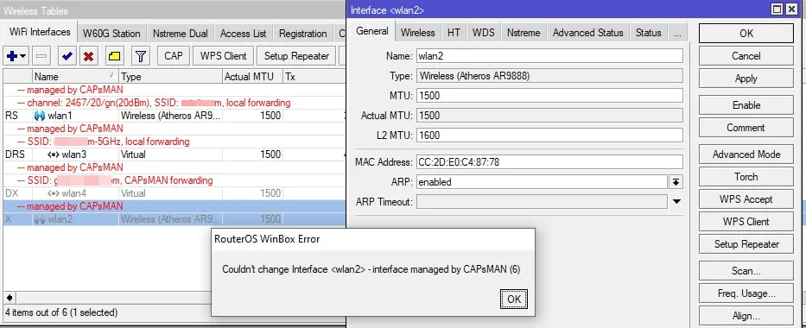
Task: Edit the L2 MTU field
Action: pyautogui.click(x=549, y=136)
